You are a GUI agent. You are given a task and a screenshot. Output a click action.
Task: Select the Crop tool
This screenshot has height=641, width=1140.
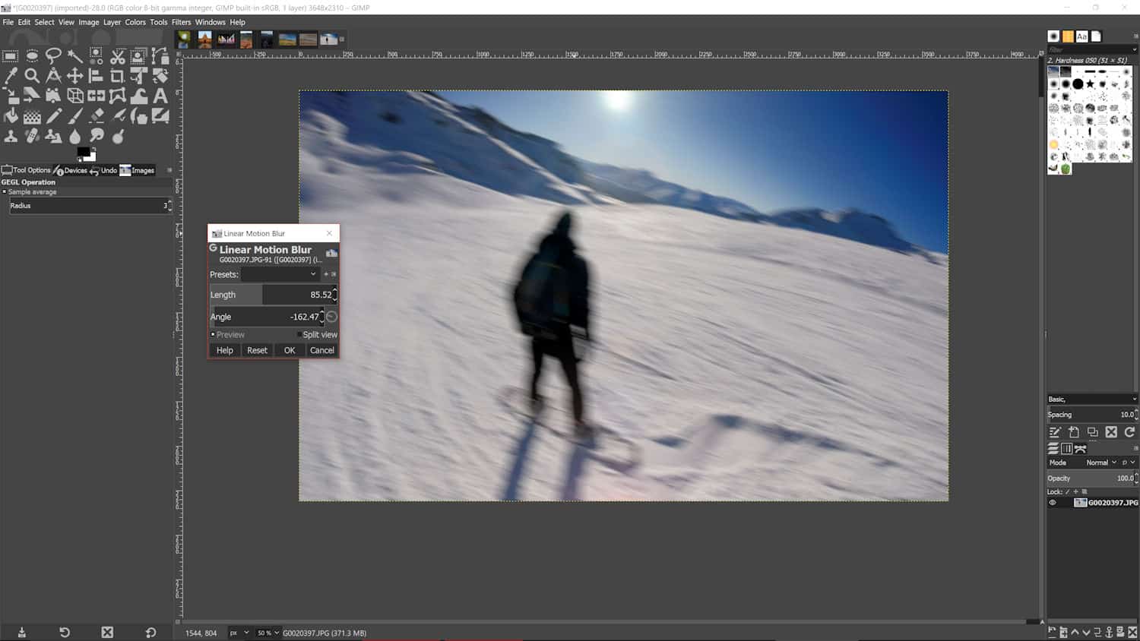pyautogui.click(x=117, y=75)
